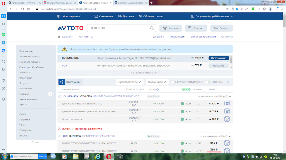
Task: Open the Каталоги menu
Action: [x=66, y=37]
